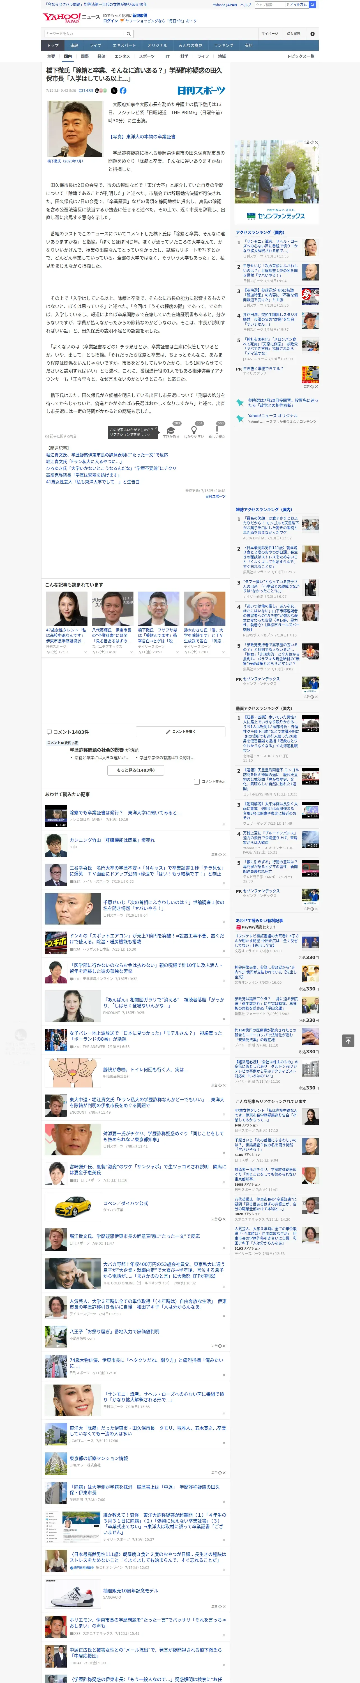The image size is (360, 1683).
Task: Open settings via the gear icon
Action: (x=312, y=34)
